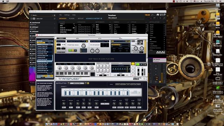Screen dimensions: 224x126
Task: Click the on-screen piano keyboard in Transfuser
Action: click(73, 74)
